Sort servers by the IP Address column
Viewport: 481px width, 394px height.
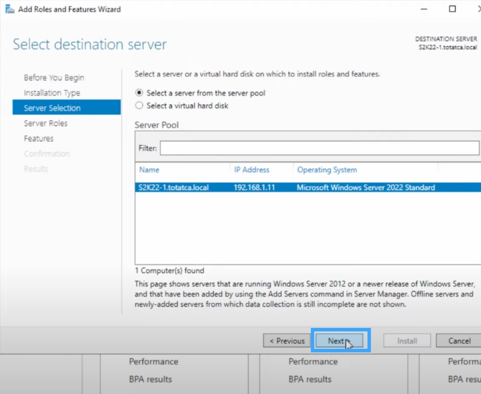point(251,170)
